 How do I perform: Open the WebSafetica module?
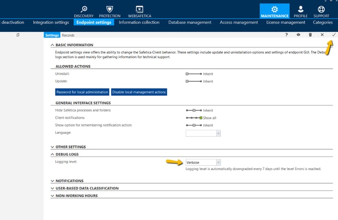pyautogui.click(x=139, y=11)
